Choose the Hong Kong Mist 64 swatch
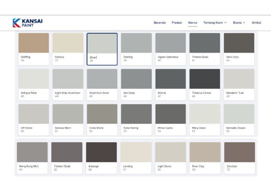Image resolution: width=271 pixels, height=191 pixels. coord(32,158)
